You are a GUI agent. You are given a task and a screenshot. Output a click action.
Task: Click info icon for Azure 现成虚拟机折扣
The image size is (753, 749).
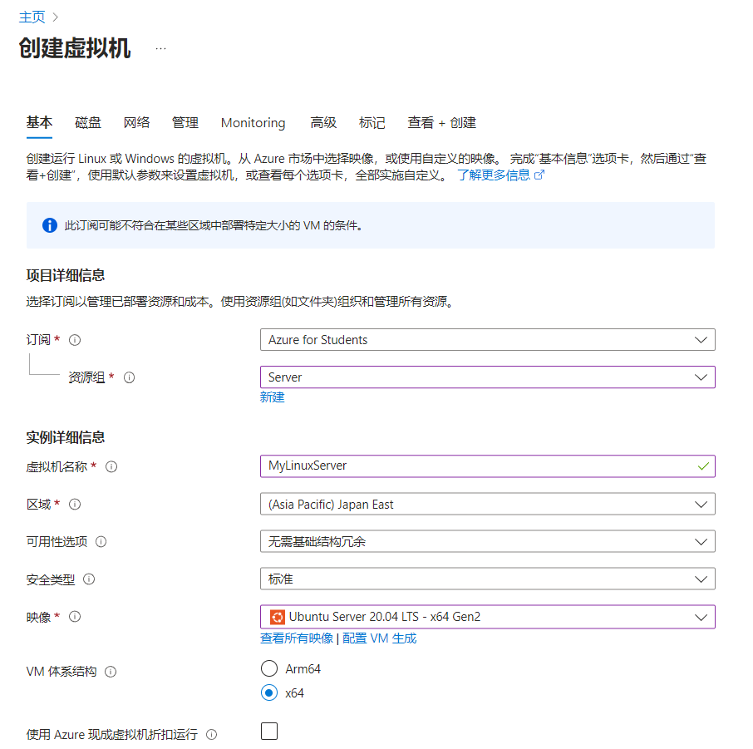tap(211, 734)
